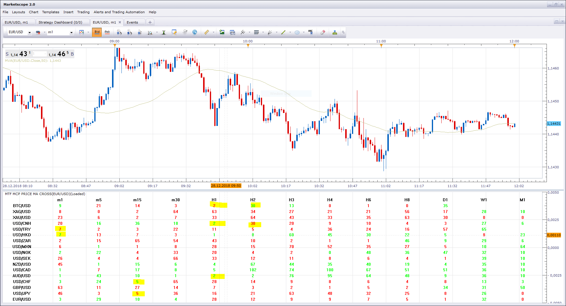The width and height of the screenshot is (566, 306).
Task: Click the zoom out magnifier icon
Action: tap(129, 32)
